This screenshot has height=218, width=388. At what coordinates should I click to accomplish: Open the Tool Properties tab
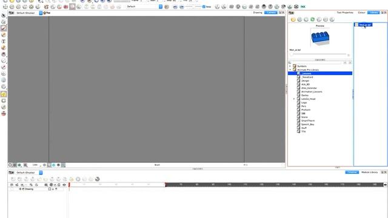pyautogui.click(x=345, y=12)
